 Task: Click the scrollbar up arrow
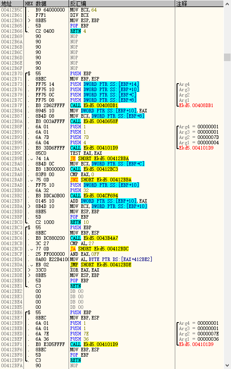(227, 4)
